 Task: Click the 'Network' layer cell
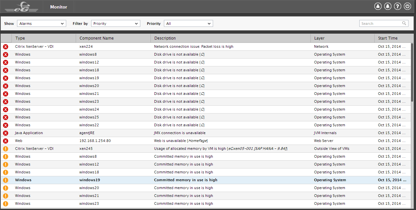321,46
